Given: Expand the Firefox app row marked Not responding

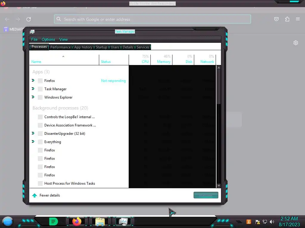Looking at the screenshot, I should pyautogui.click(x=33, y=80).
